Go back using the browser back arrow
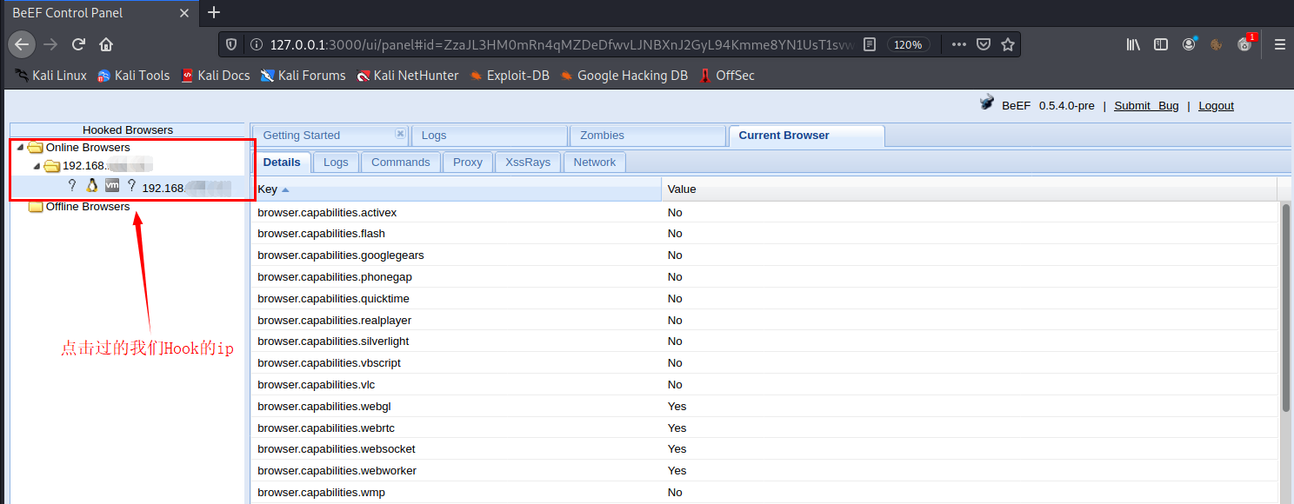The image size is (1294, 504). click(22, 44)
